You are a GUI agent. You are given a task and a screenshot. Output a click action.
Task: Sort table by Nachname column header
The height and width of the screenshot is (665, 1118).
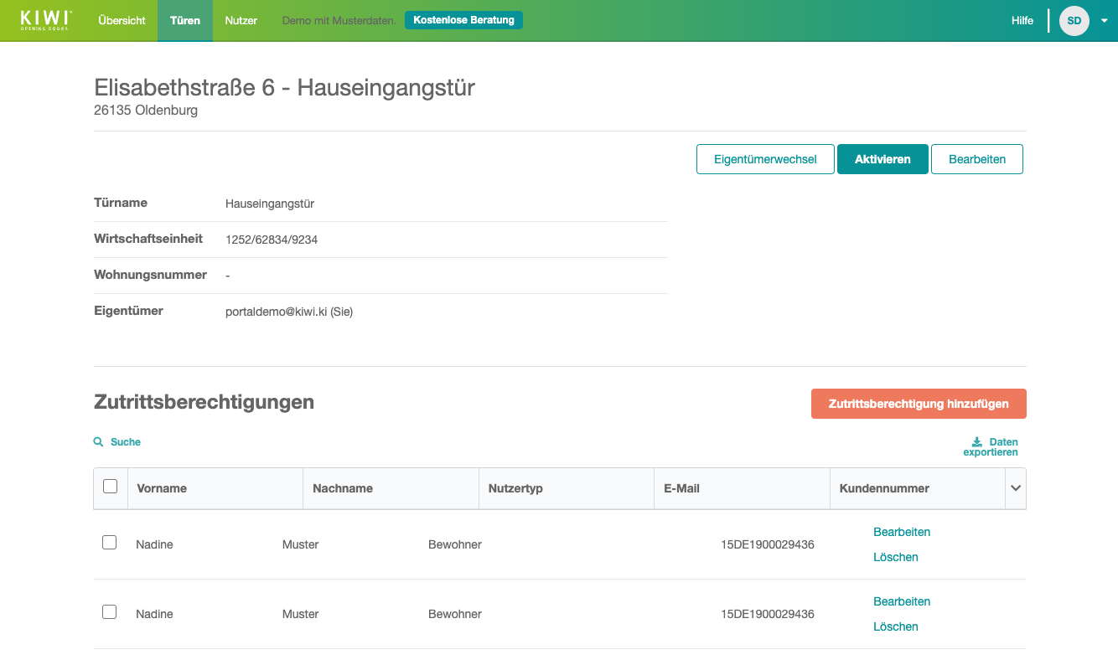[343, 488]
